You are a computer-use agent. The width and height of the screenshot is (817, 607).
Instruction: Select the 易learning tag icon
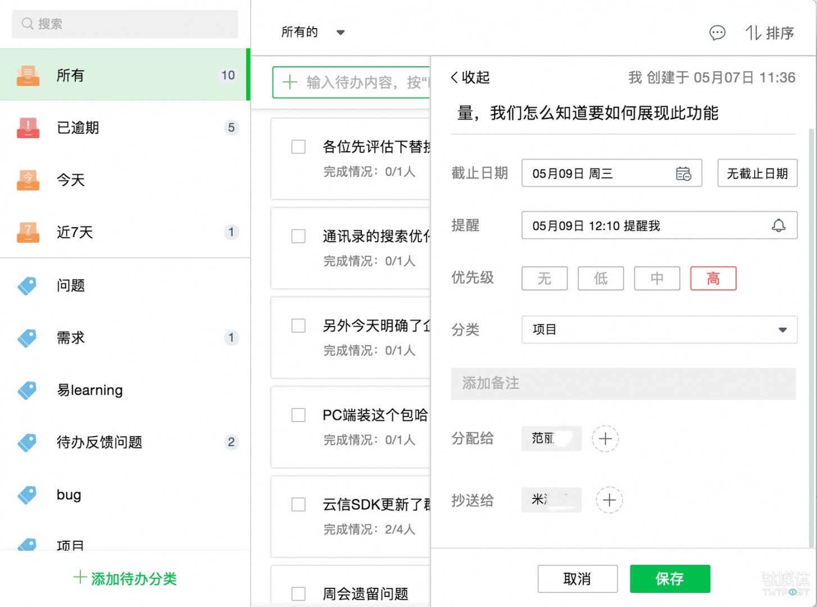coord(28,390)
